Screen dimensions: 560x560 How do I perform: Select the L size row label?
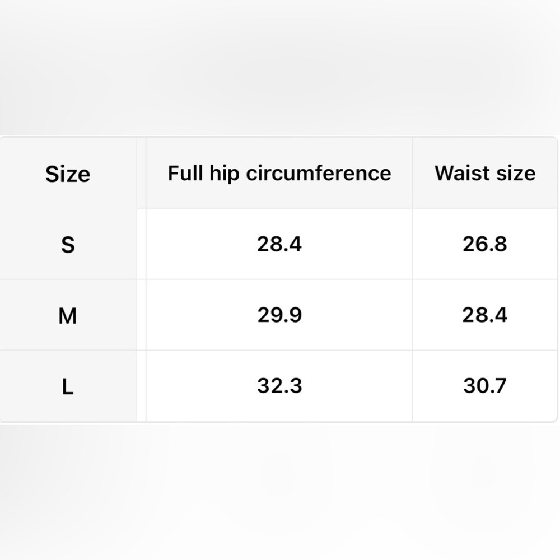(x=68, y=386)
